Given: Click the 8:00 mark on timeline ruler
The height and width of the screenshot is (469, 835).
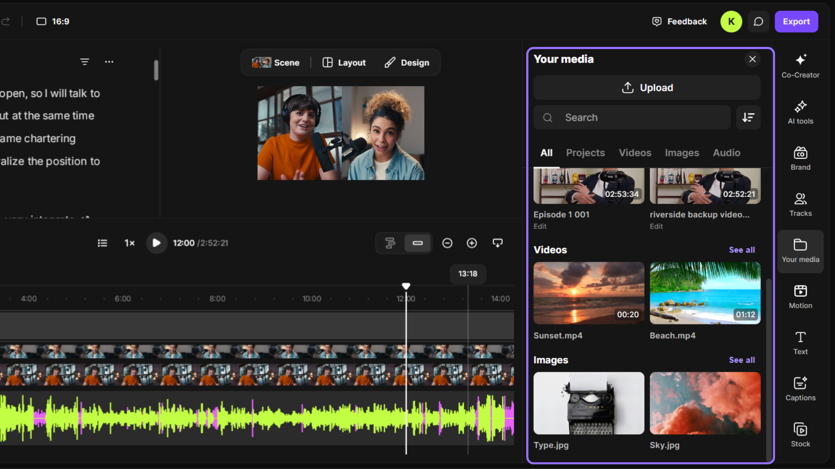Looking at the screenshot, I should tap(217, 299).
